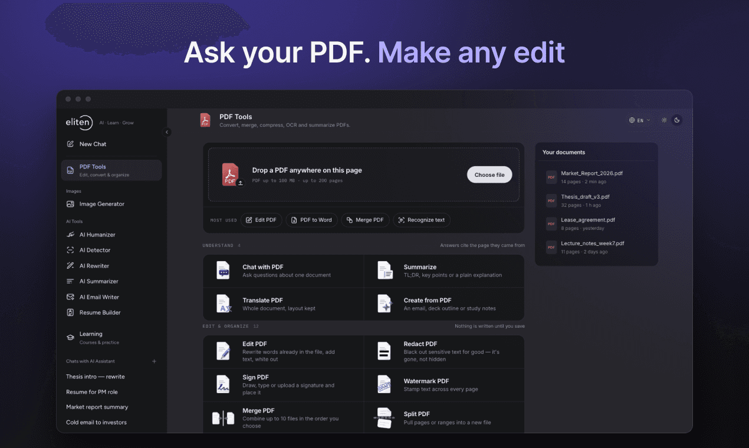Open Lecture_notes_week7.pdf from Your documents

596,247
